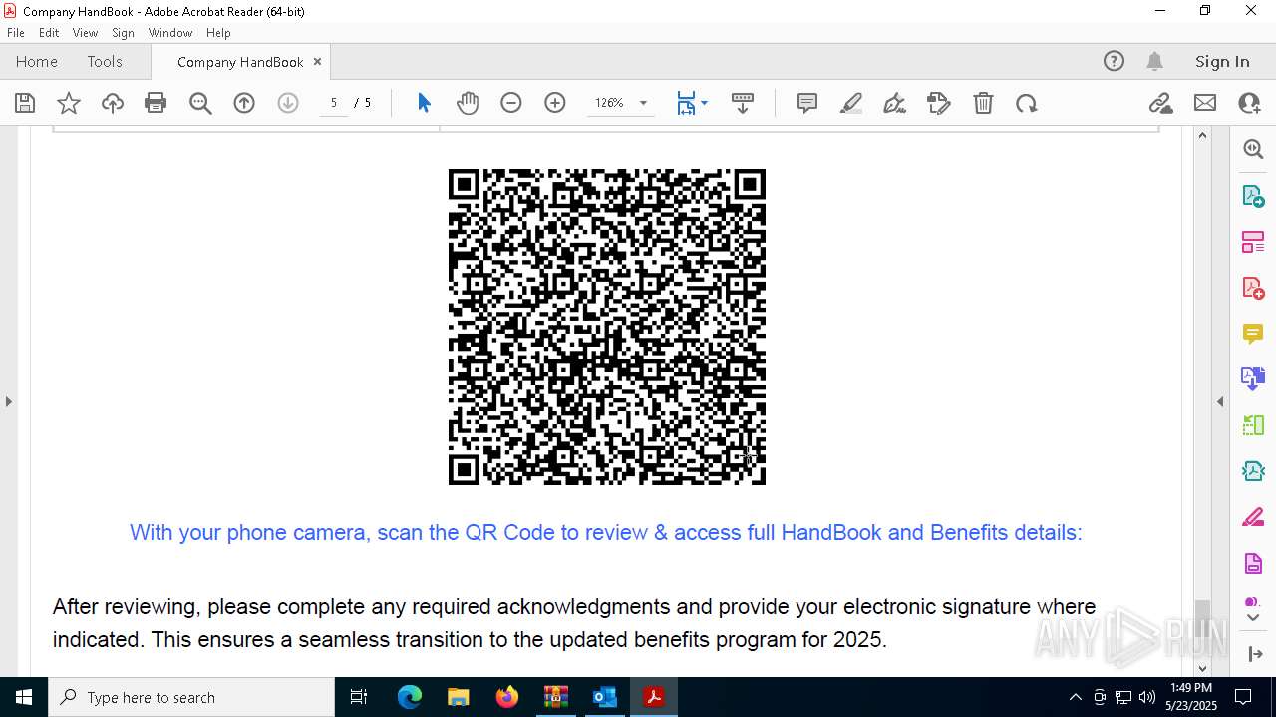Screen dimensions: 1276x717
Task: Switch to the Home tab
Action: click(37, 61)
